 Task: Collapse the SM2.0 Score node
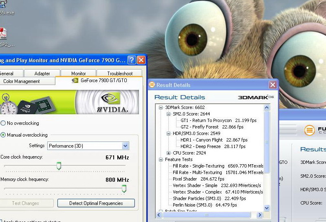click(168, 114)
